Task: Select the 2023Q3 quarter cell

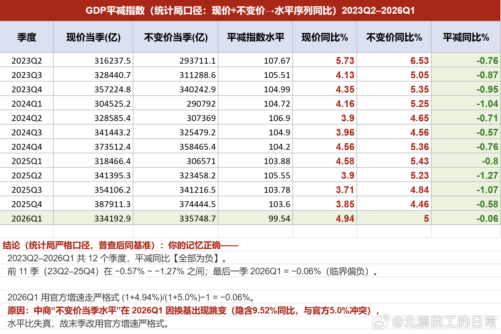Action: tap(27, 75)
